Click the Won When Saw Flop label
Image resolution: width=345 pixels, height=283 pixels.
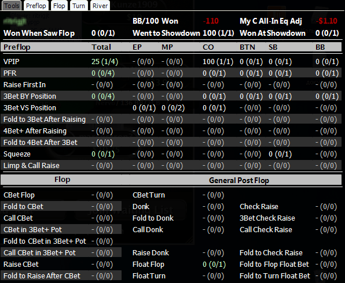click(39, 33)
